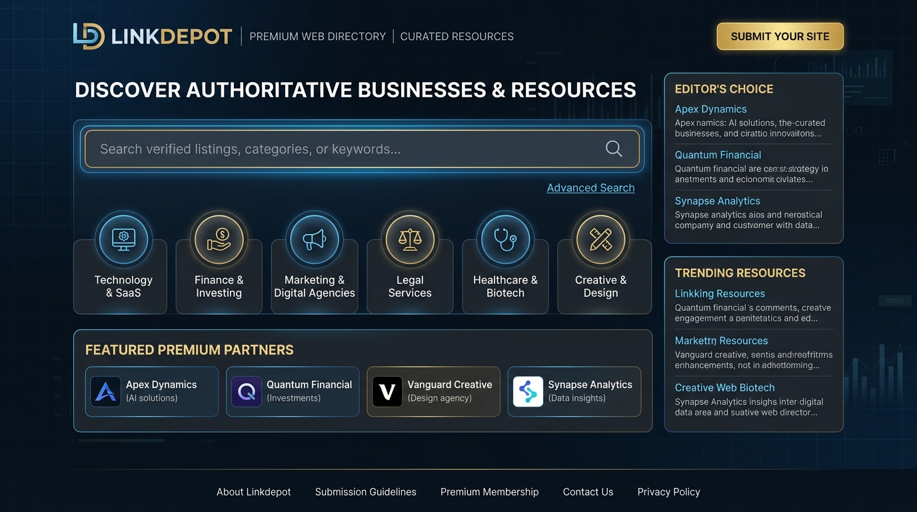Select the Finance & Investing coin icon
The width and height of the screenshot is (917, 512).
pos(219,239)
